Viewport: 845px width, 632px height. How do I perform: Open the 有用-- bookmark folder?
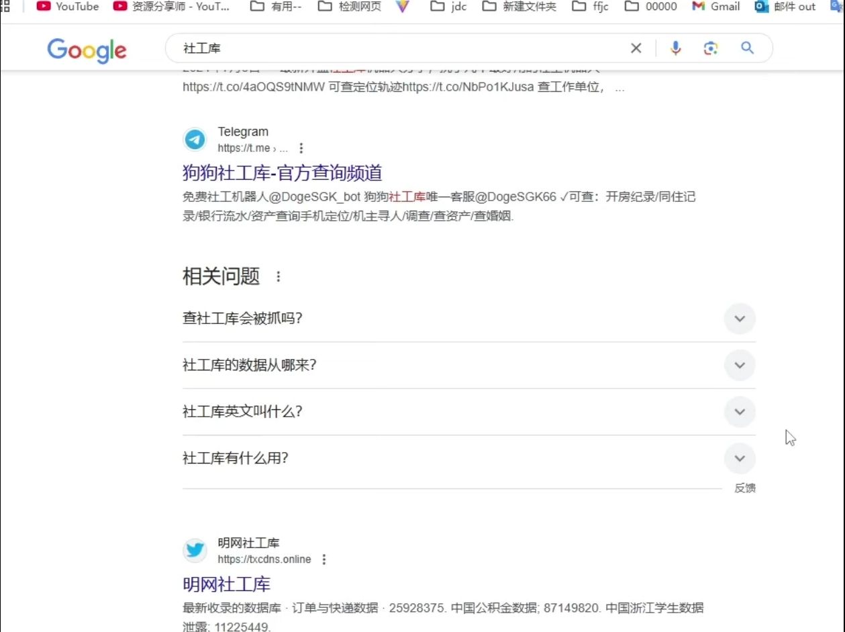(275, 7)
